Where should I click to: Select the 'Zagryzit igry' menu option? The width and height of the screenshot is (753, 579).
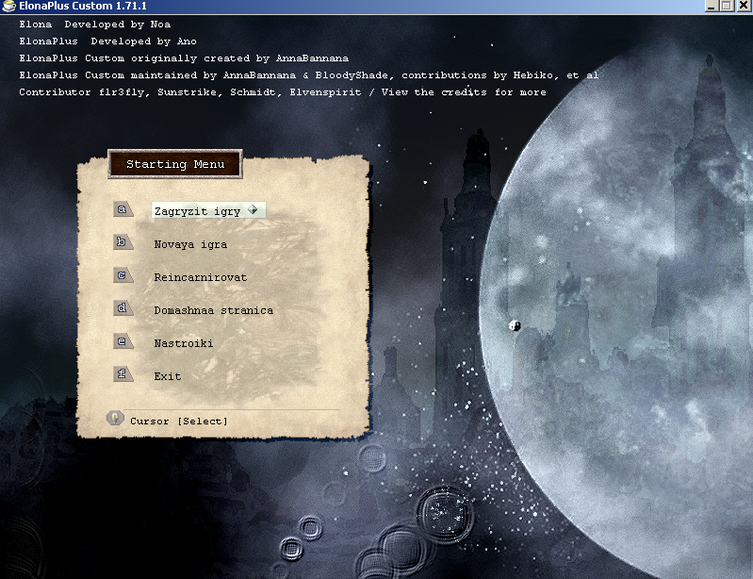(x=208, y=210)
